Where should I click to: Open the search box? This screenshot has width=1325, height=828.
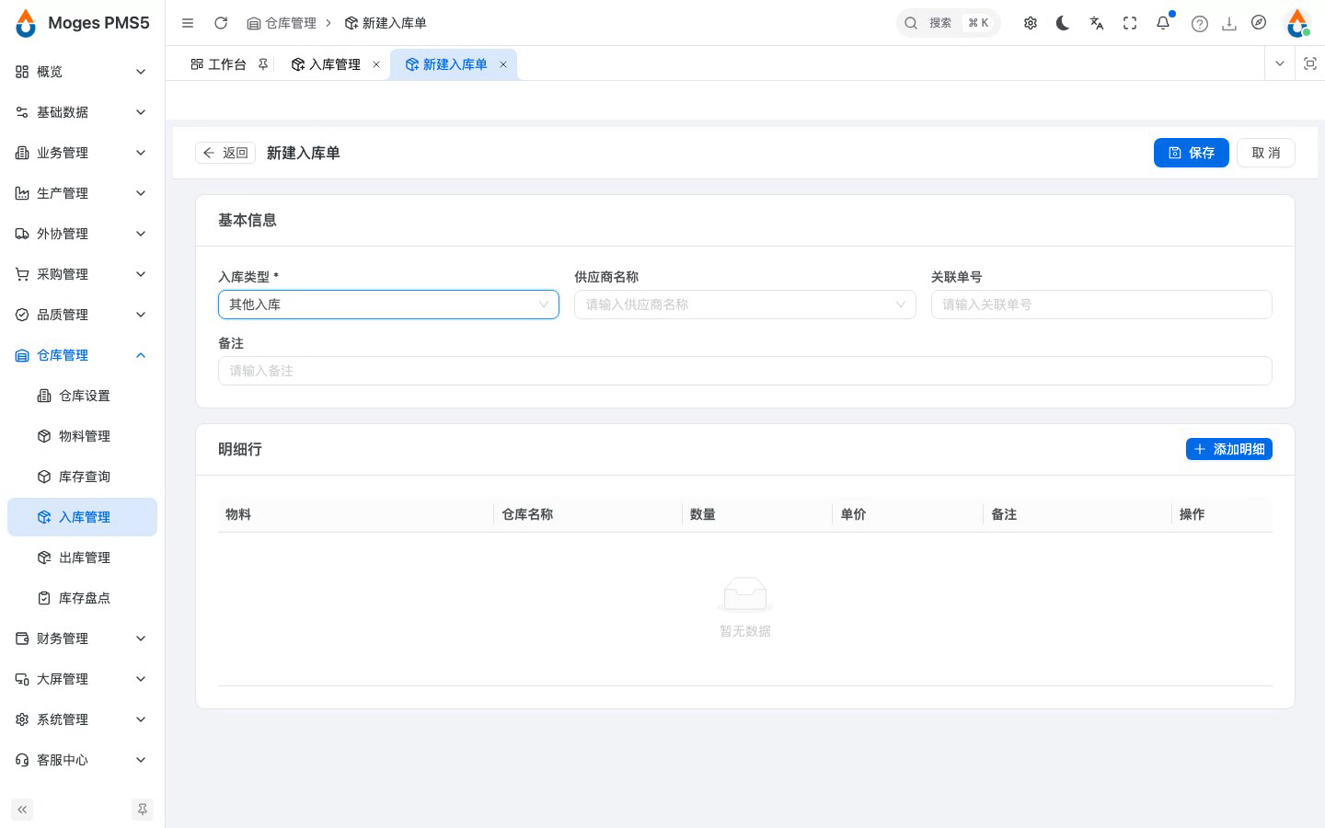[948, 23]
